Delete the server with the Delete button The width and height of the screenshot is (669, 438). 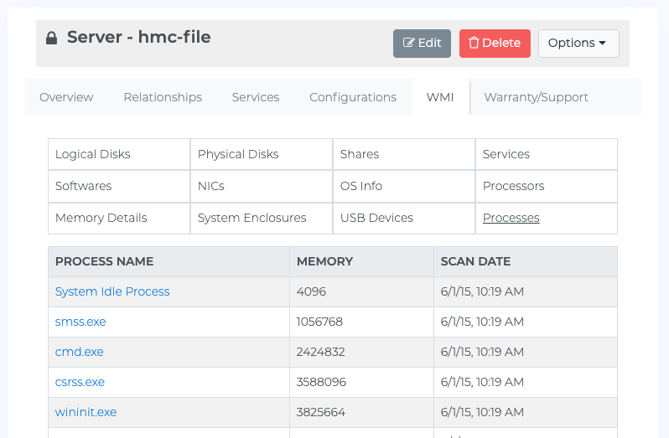pyautogui.click(x=495, y=44)
